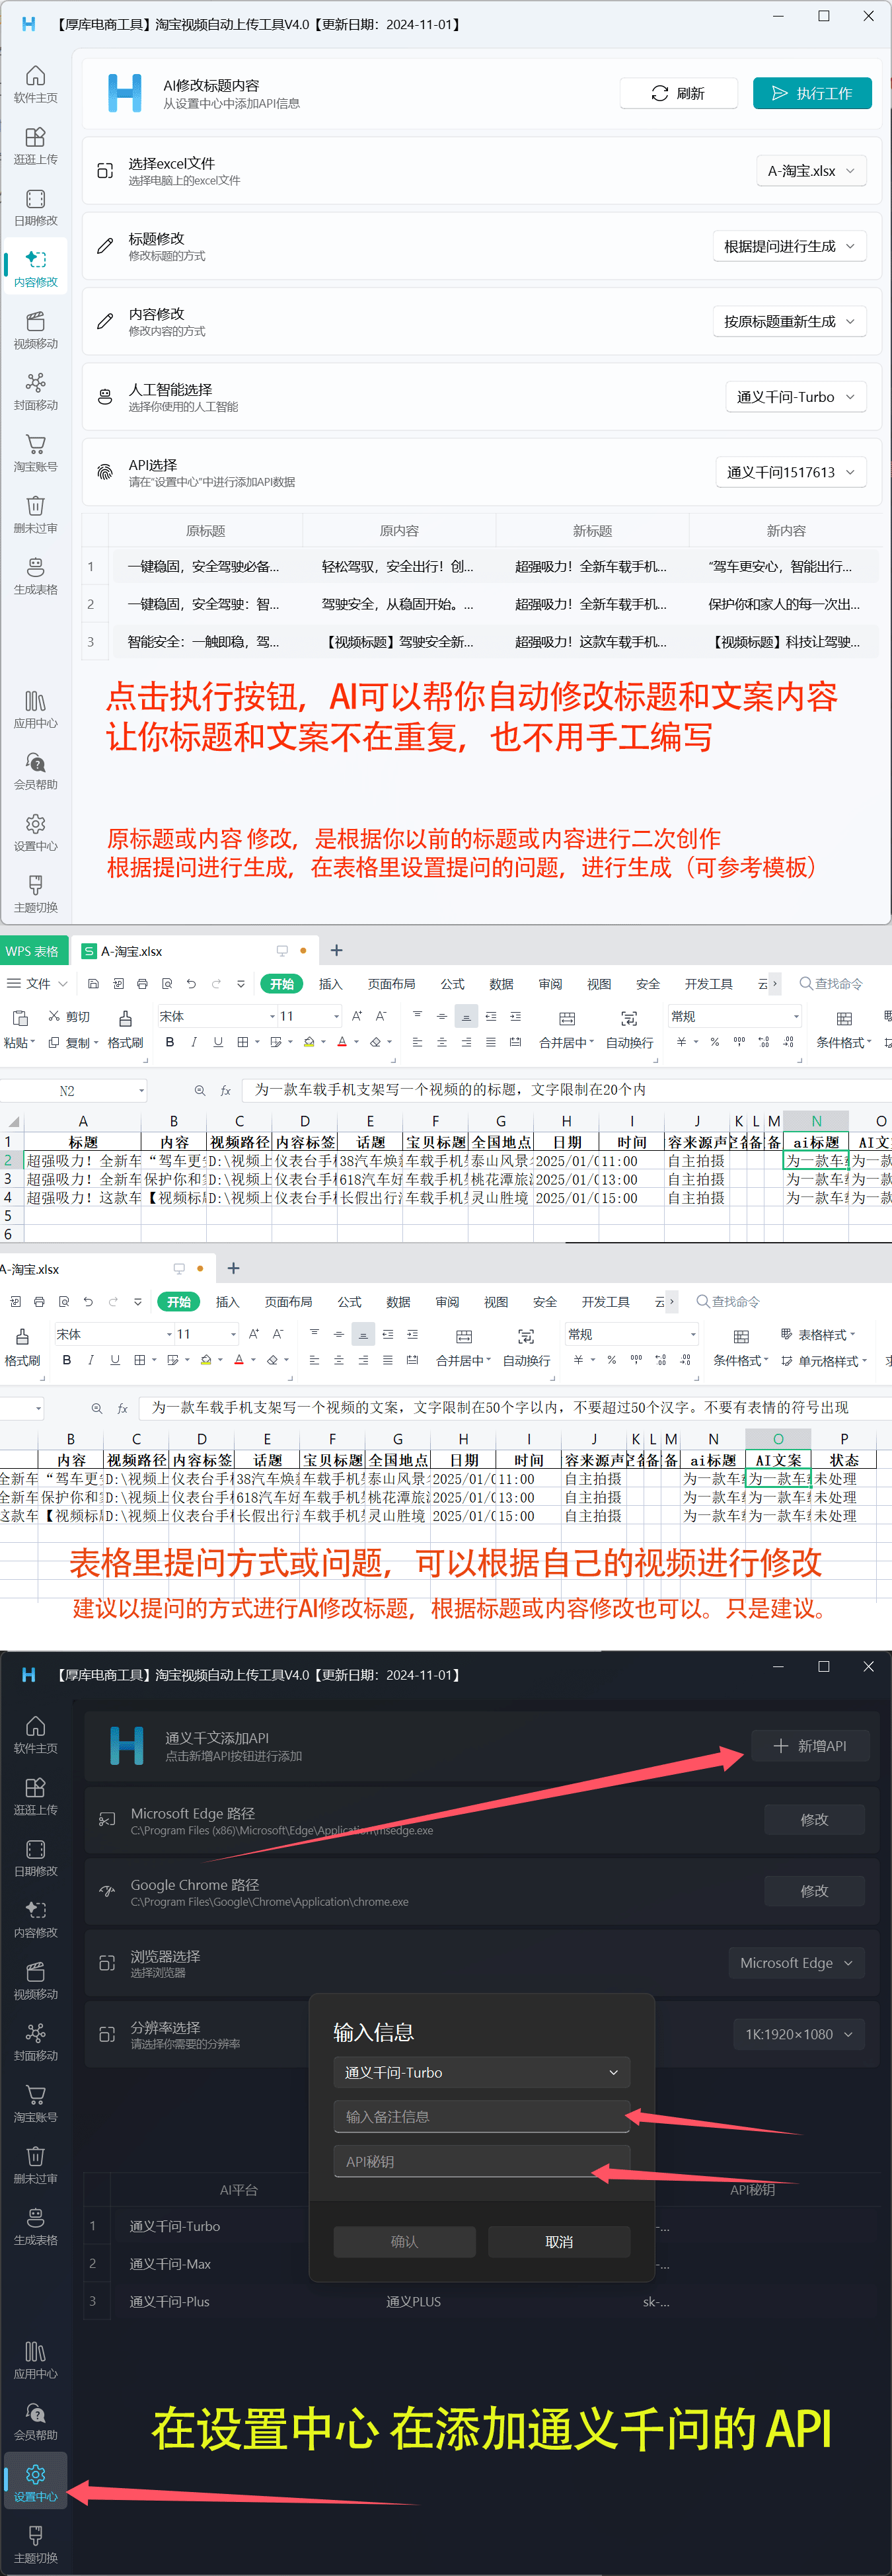
Task: Open 会员帮助 in the light-theme window sidebar
Action: [x=35, y=771]
